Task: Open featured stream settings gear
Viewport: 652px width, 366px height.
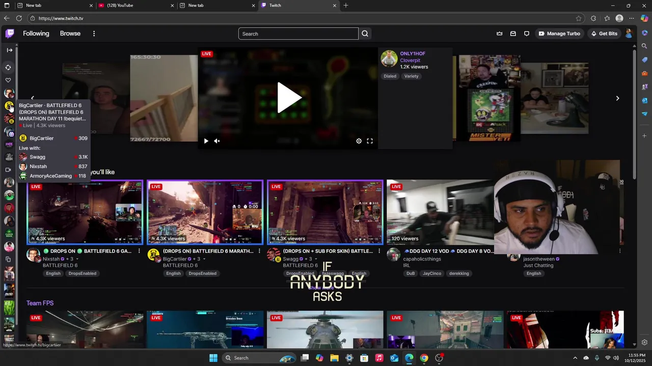Action: [359, 141]
